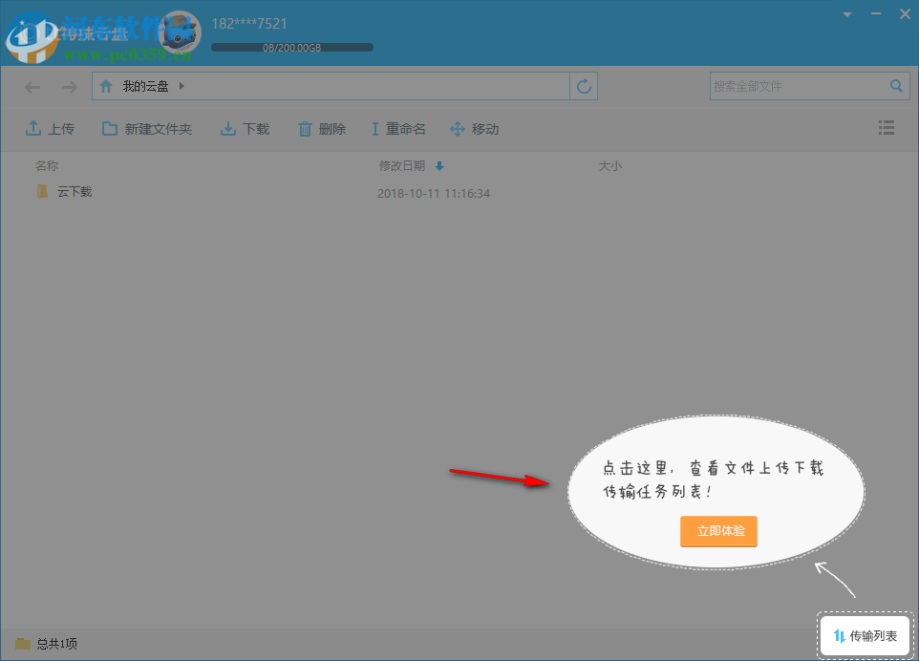
Task: Click the date 2018-10-11 11:16:34
Action: coord(434,193)
